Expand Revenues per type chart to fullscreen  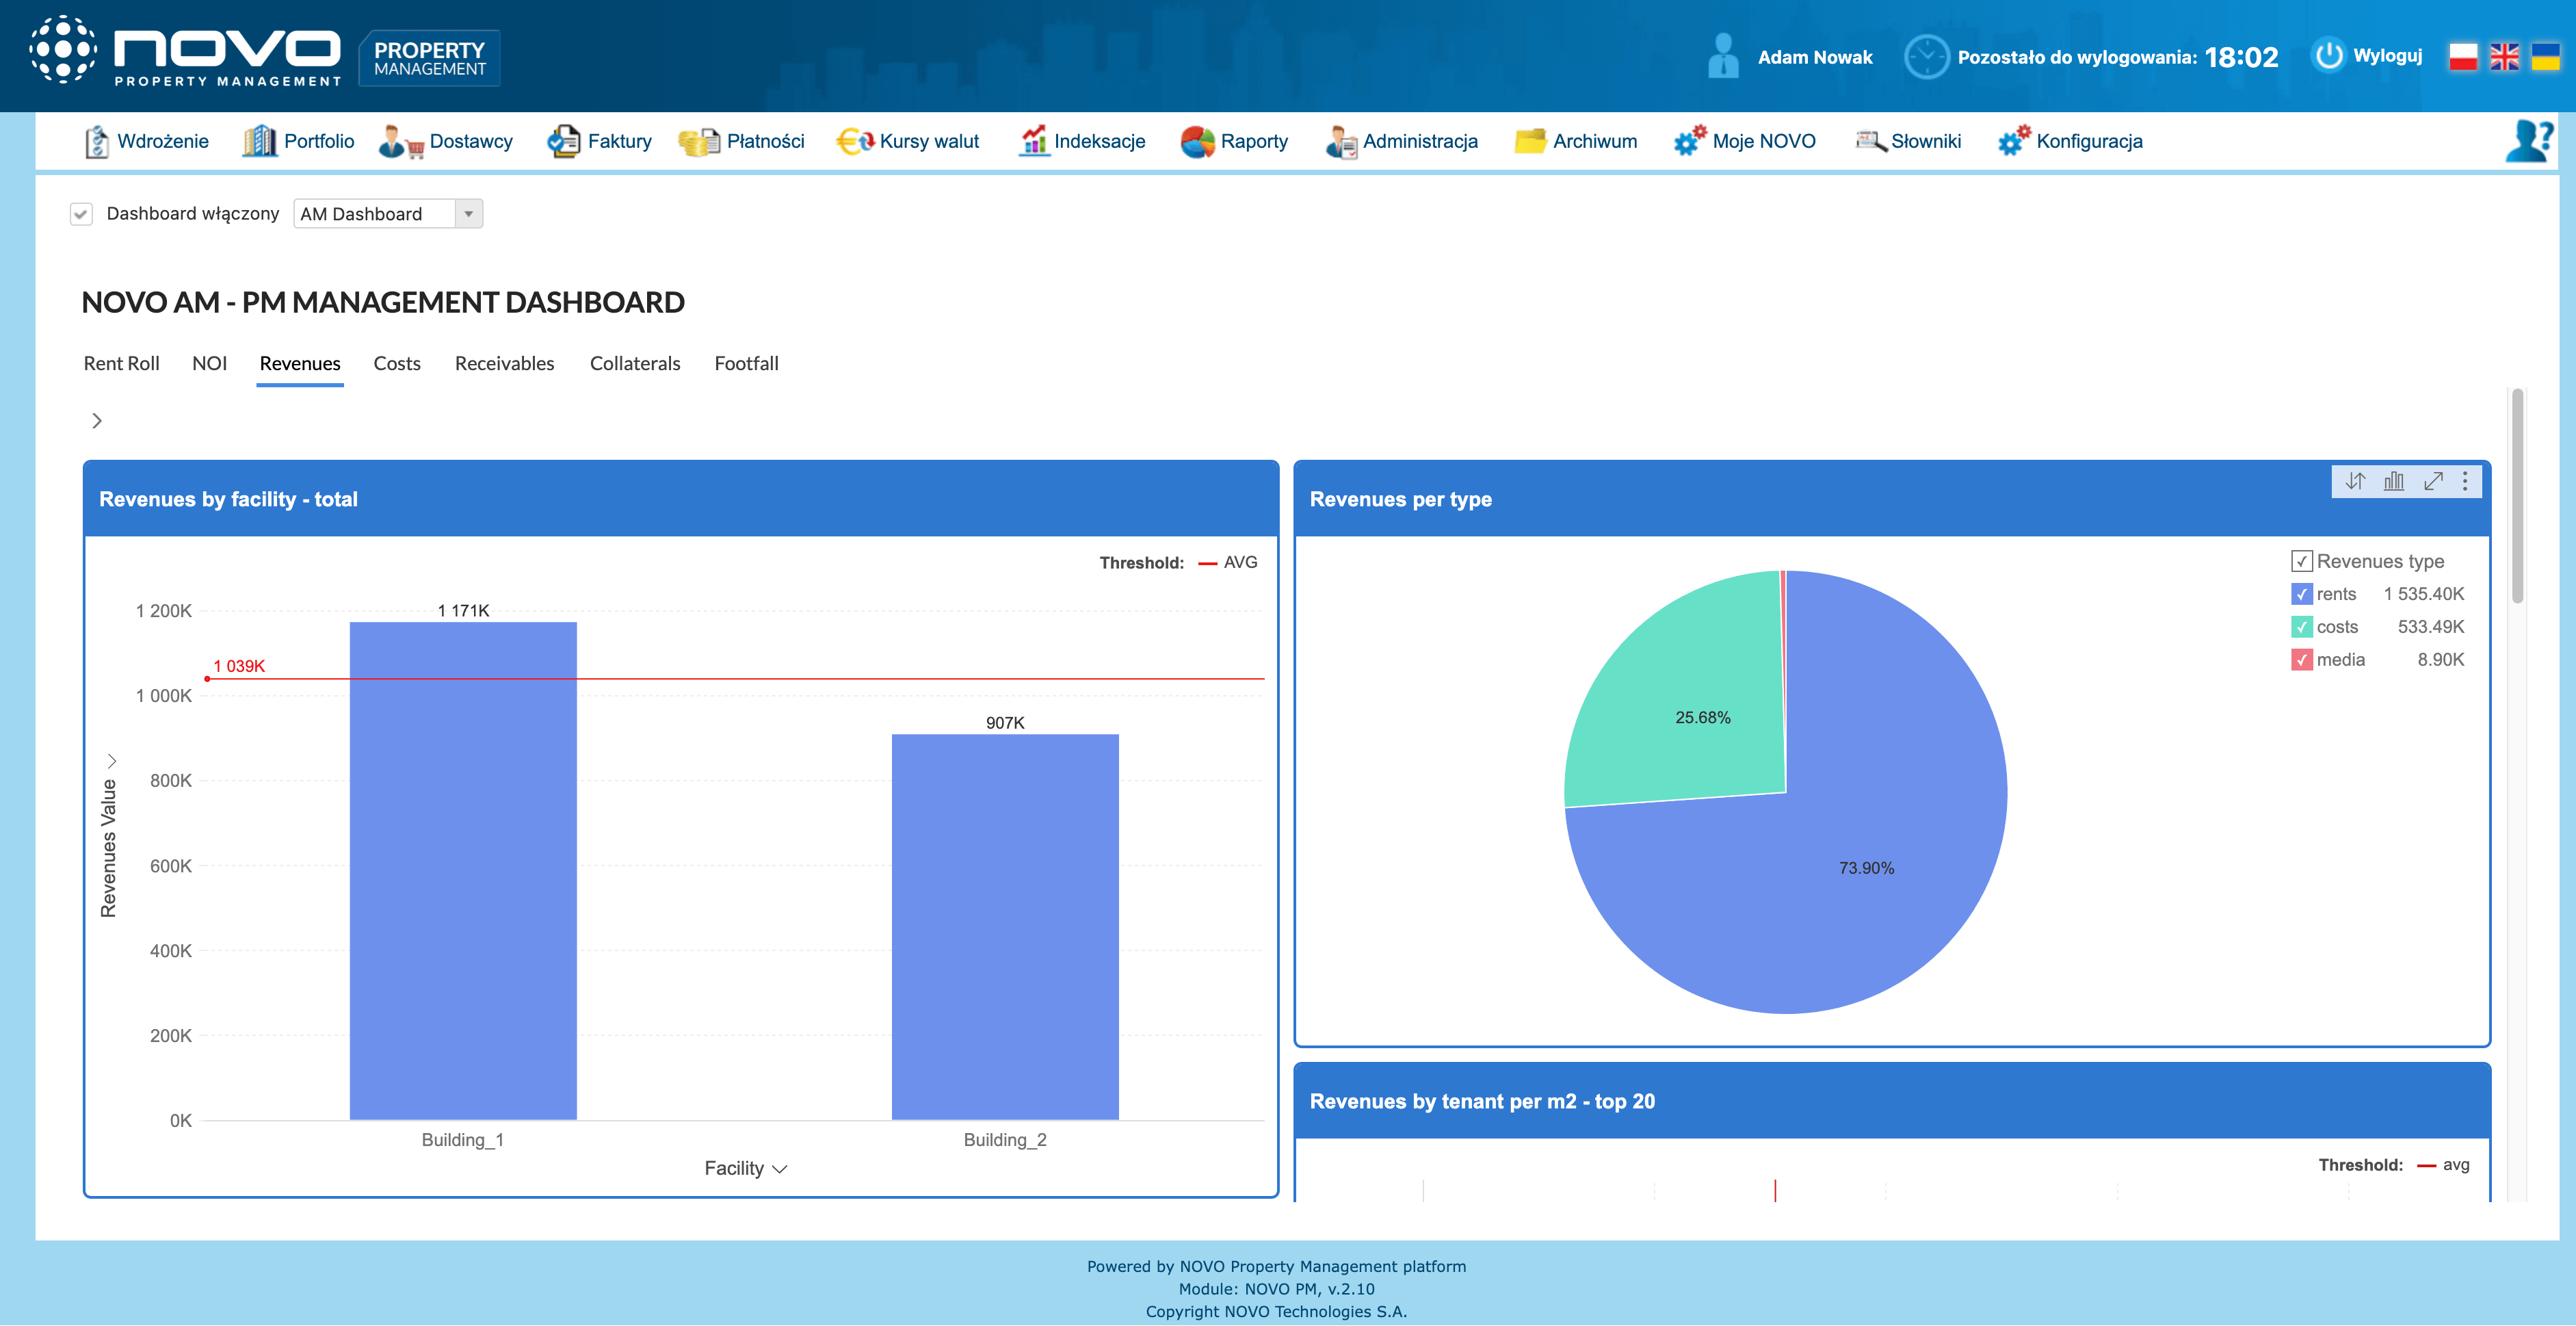(2433, 481)
